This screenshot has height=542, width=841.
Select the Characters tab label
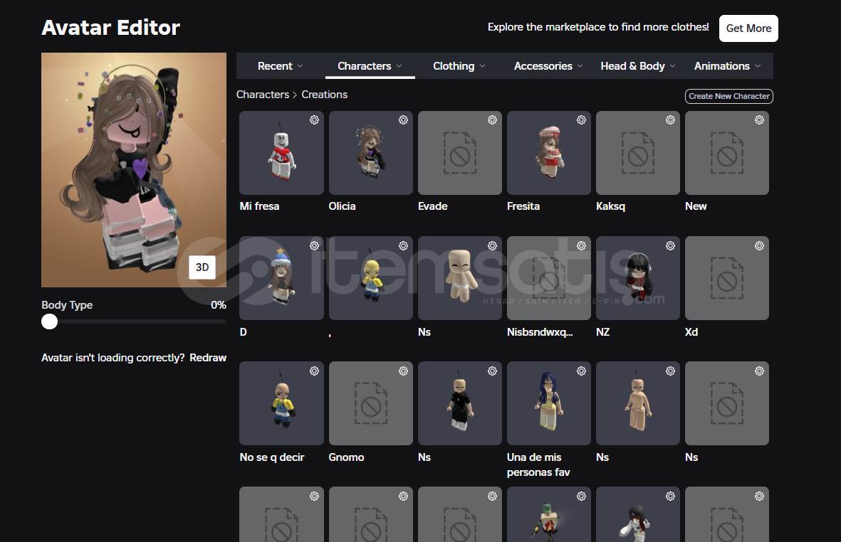[364, 66]
